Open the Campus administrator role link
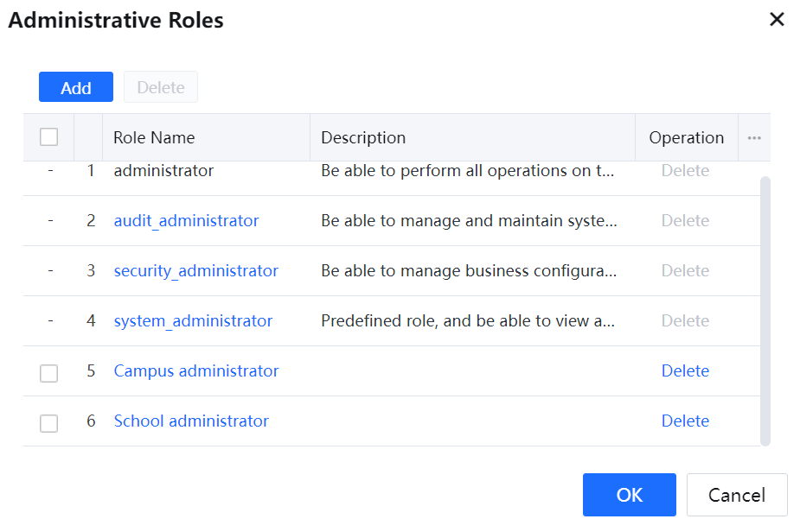This screenshot has height=519, width=800. tap(195, 371)
